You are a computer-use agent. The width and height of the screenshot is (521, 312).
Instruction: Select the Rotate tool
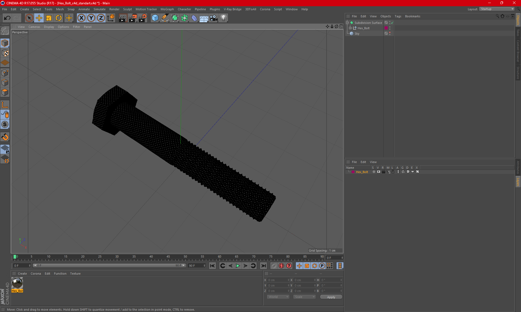pos(59,18)
